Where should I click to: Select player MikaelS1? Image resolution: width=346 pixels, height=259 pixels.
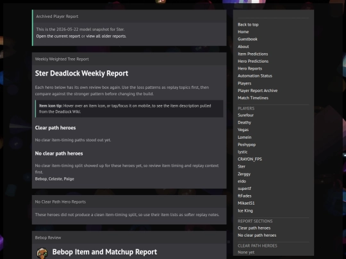(246, 203)
